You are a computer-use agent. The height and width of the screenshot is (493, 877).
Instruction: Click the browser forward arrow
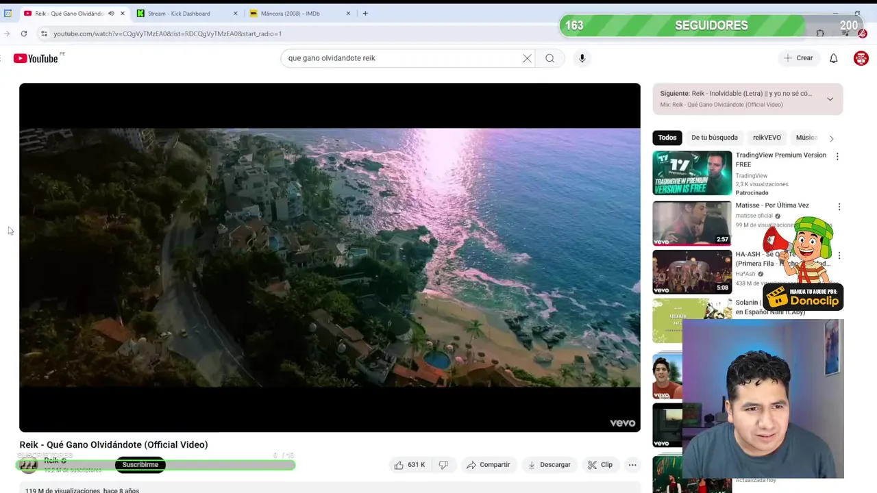(x=7, y=34)
